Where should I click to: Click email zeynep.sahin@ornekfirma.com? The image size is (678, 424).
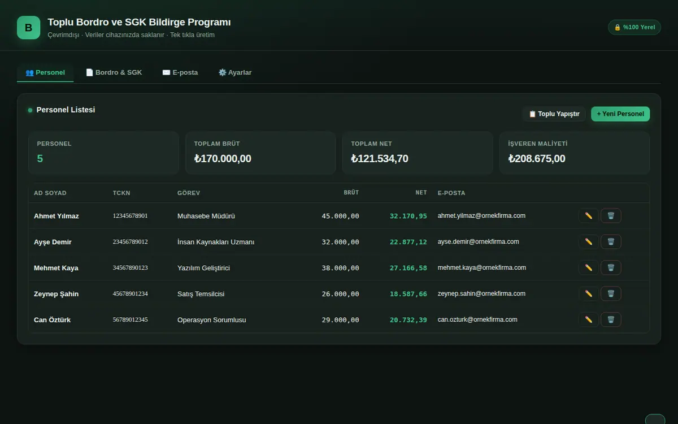(482, 294)
